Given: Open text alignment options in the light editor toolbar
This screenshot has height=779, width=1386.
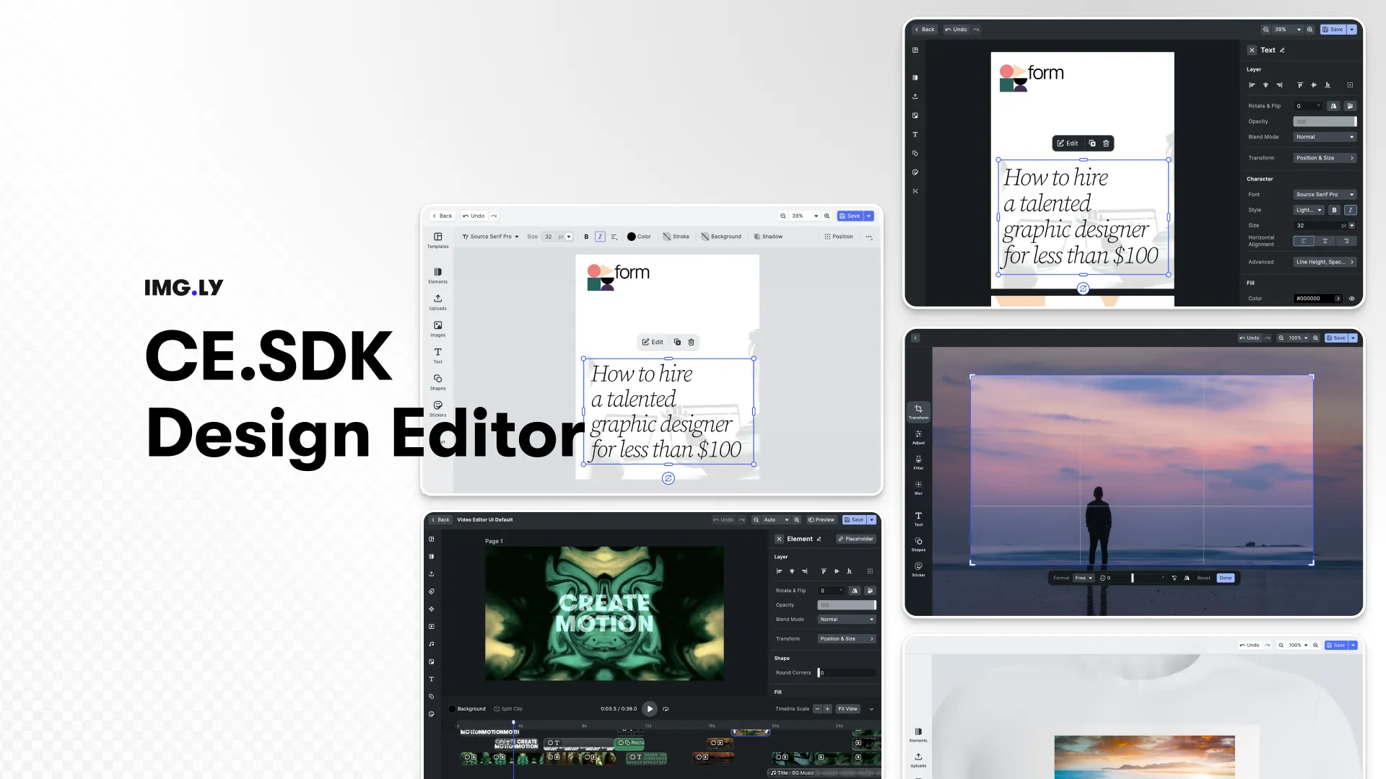Looking at the screenshot, I should (614, 237).
